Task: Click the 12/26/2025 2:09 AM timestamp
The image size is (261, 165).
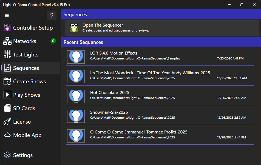Action: 232,98
